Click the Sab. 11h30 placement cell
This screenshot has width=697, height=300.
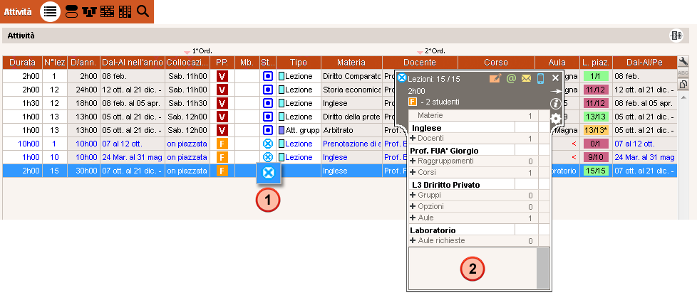pyautogui.click(x=187, y=103)
